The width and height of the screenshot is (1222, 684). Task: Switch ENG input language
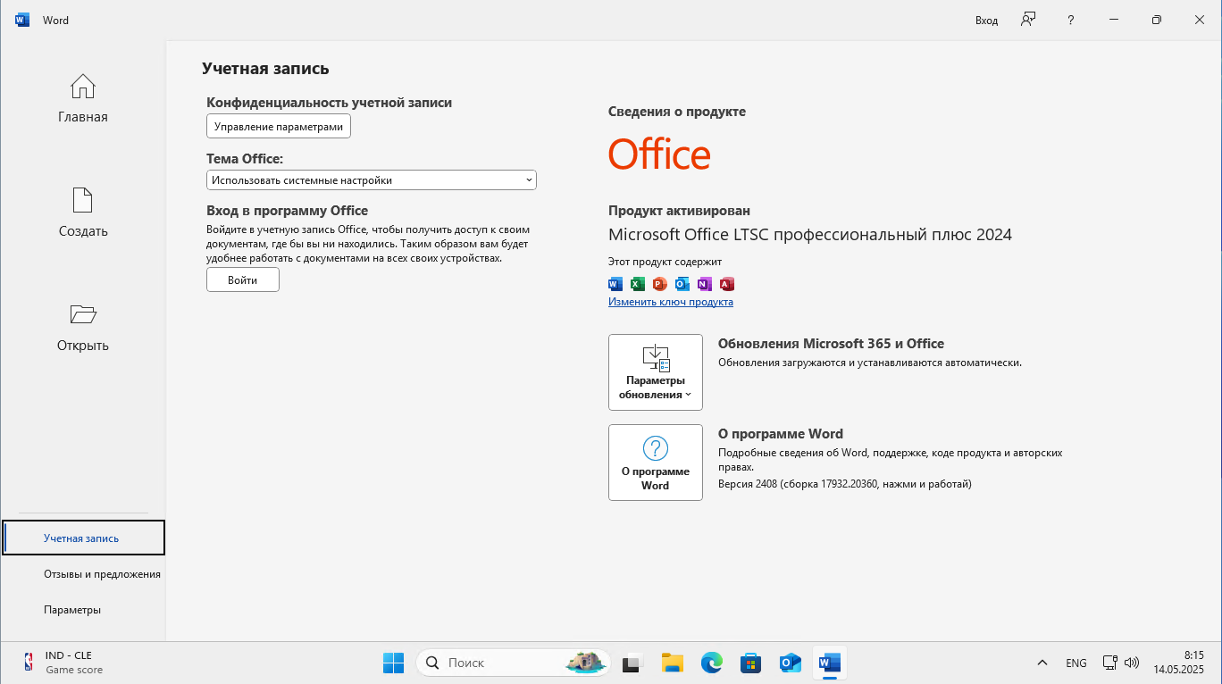pyautogui.click(x=1076, y=663)
